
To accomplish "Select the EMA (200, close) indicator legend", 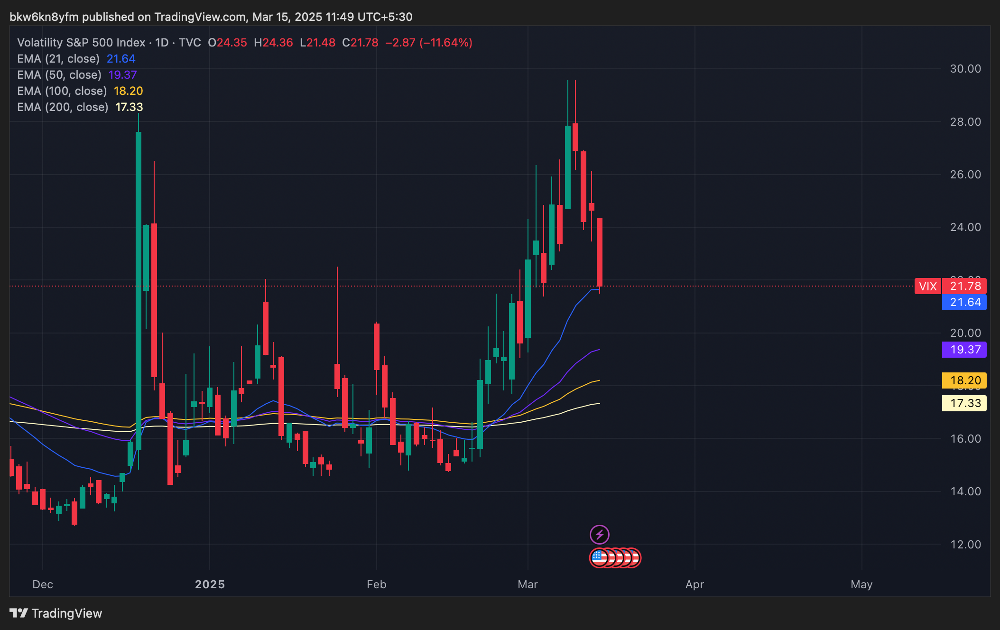I will [63, 107].
